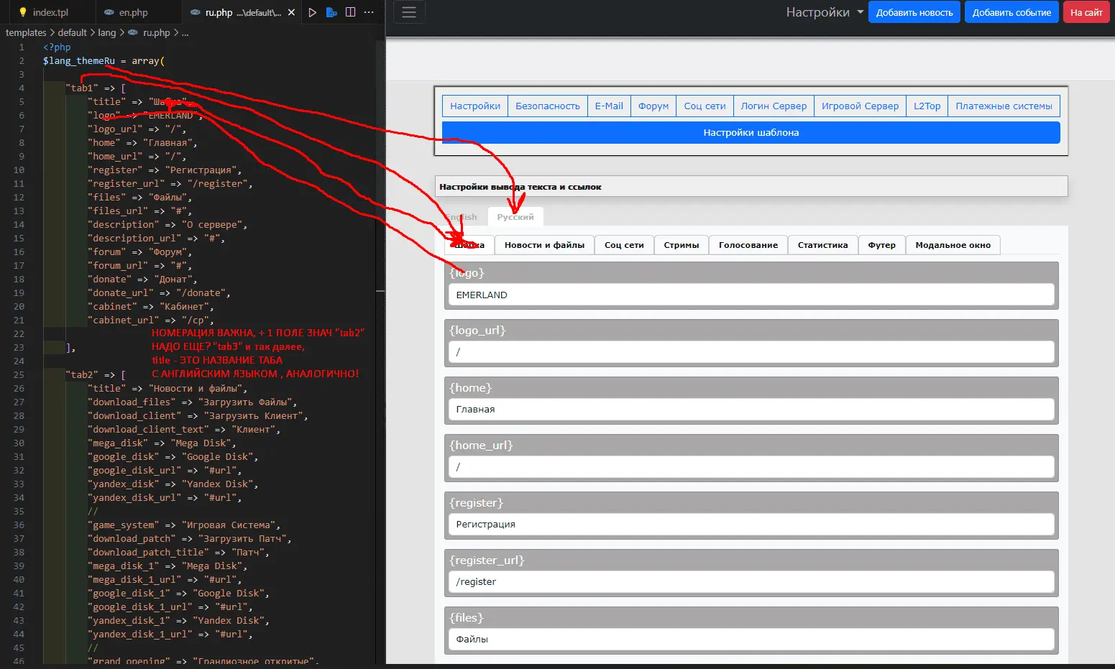This screenshot has height=669, width=1115.
Task: Open the Платежные системы settings tab
Action: [x=1004, y=106]
